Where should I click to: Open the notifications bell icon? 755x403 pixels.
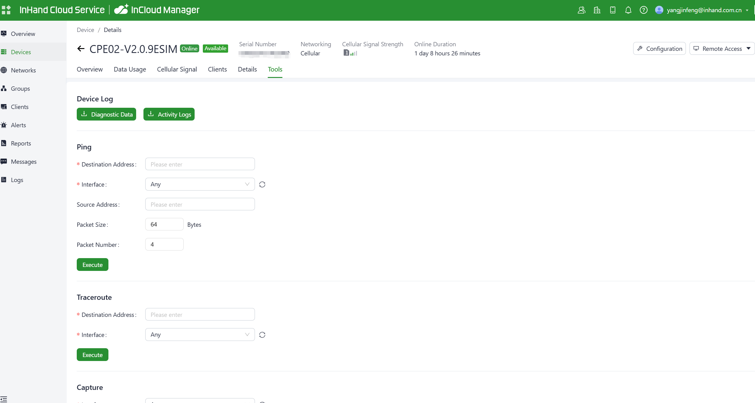coord(628,10)
